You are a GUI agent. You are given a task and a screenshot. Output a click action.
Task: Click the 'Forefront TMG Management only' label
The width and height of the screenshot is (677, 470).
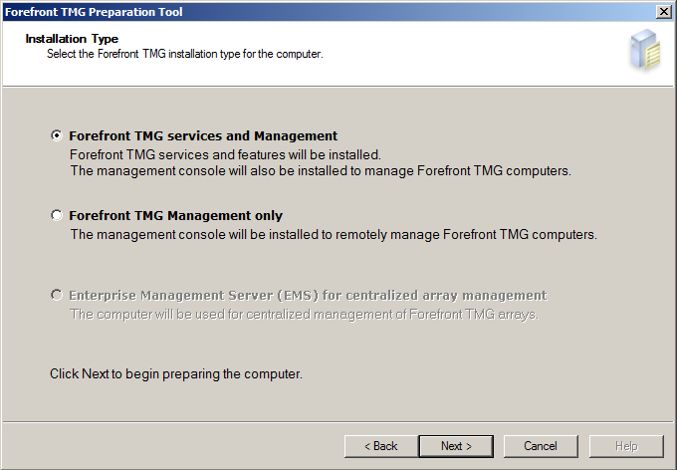(176, 215)
